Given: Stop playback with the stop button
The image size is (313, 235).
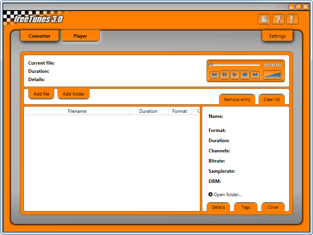Looking at the screenshot, I should coord(245,75).
